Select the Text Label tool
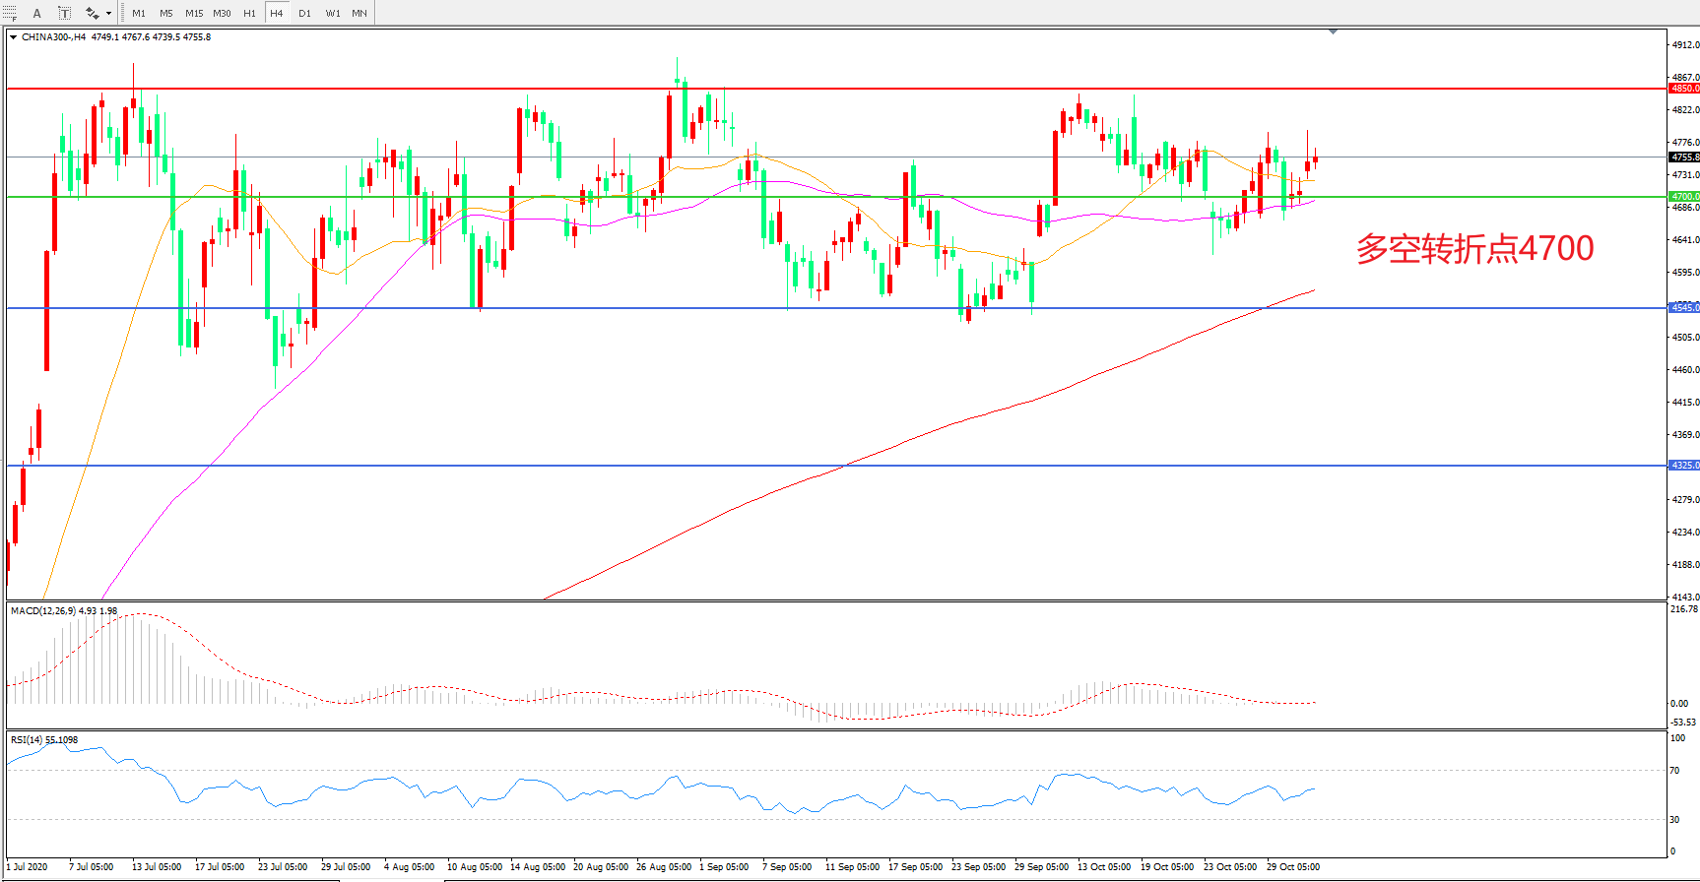Image resolution: width=1700 pixels, height=882 pixels. (x=64, y=13)
